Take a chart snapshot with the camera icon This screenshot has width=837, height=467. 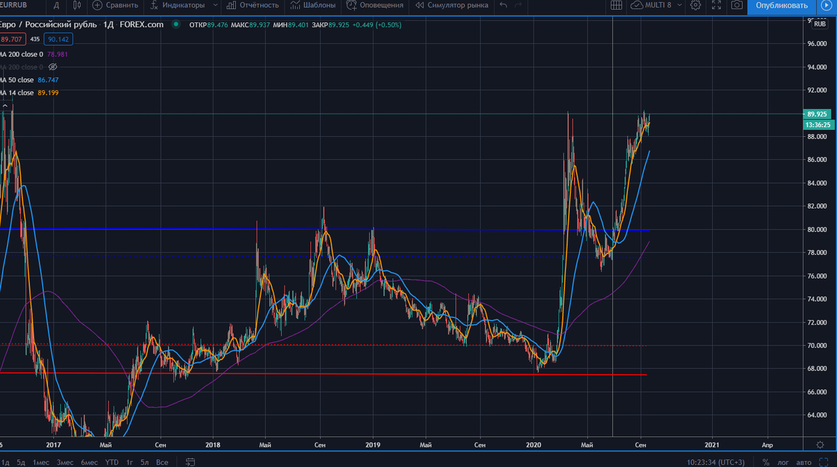(737, 6)
